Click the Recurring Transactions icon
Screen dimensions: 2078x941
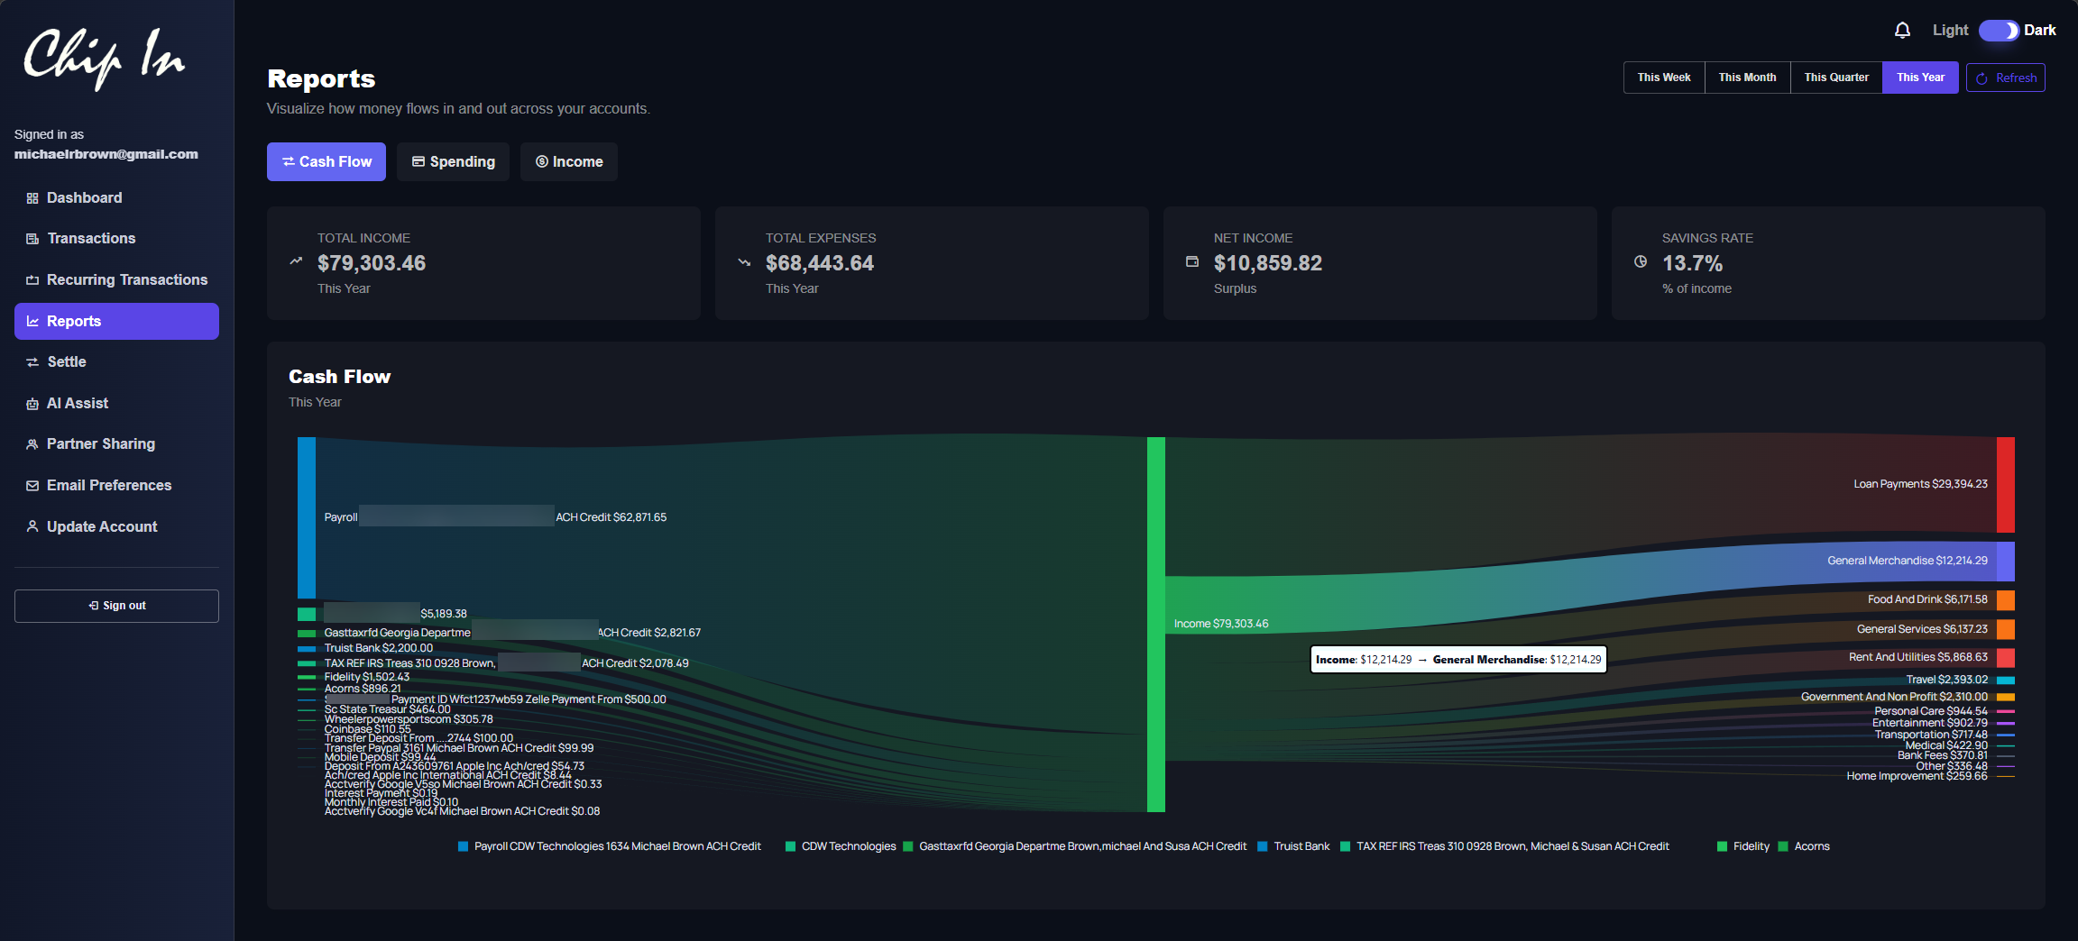[x=32, y=280]
